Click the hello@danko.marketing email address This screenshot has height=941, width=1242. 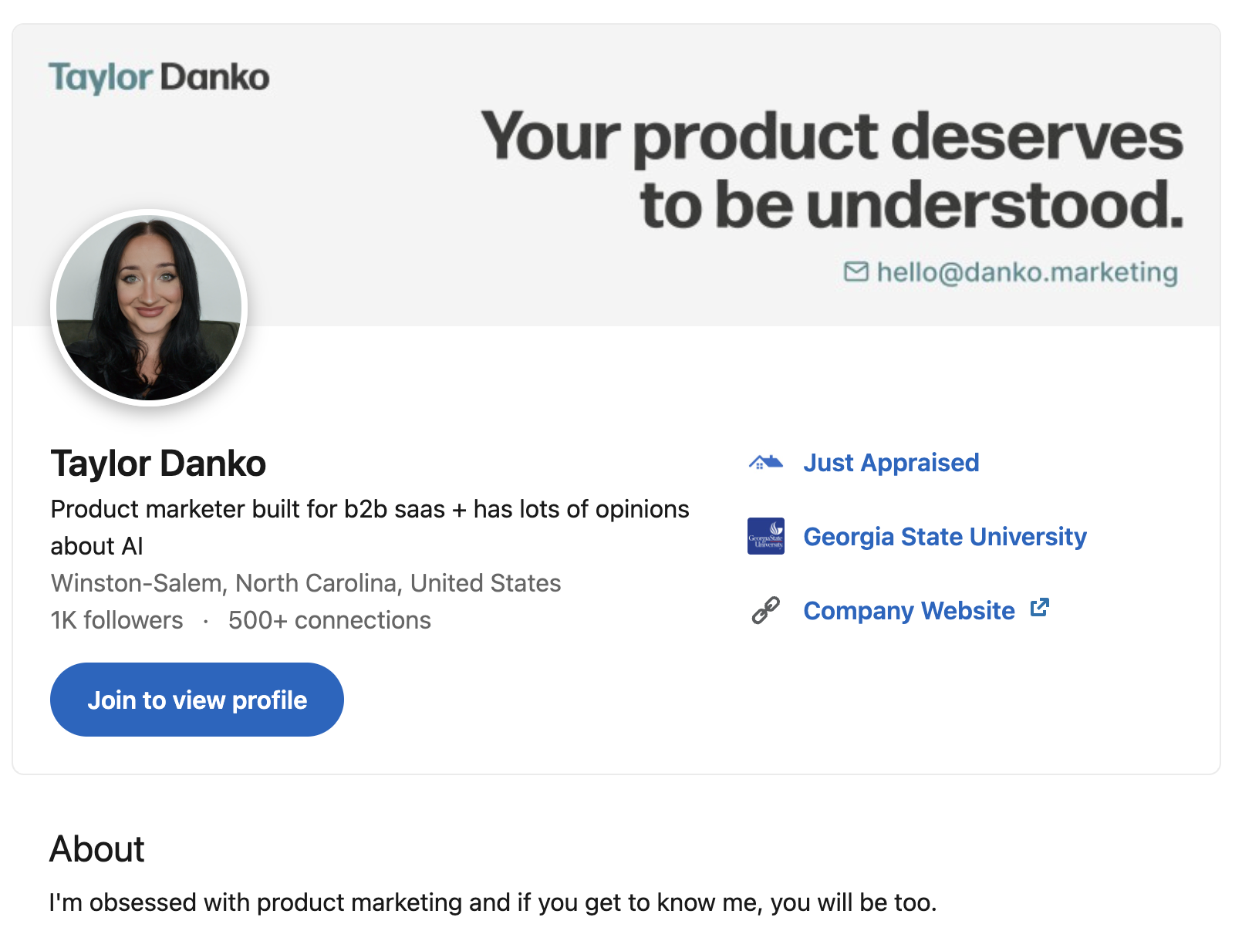(1028, 272)
